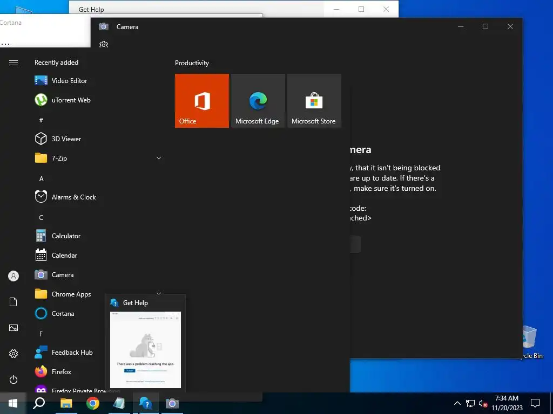Open the clock showing 7:34 AM
Viewport: 553px width, 414px height.
[507, 403]
